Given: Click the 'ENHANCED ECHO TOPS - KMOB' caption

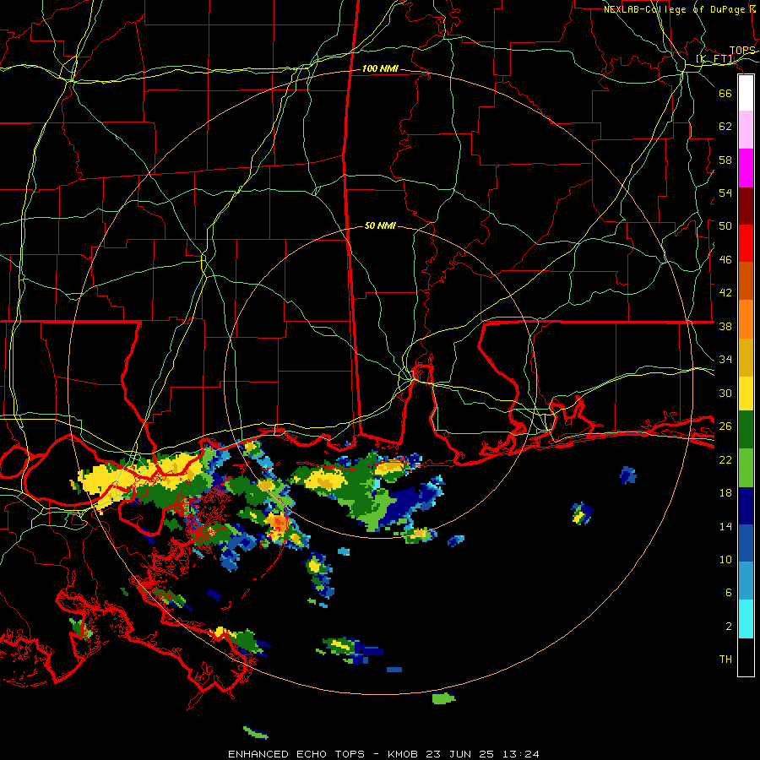Looking at the screenshot, I should point(323,754).
